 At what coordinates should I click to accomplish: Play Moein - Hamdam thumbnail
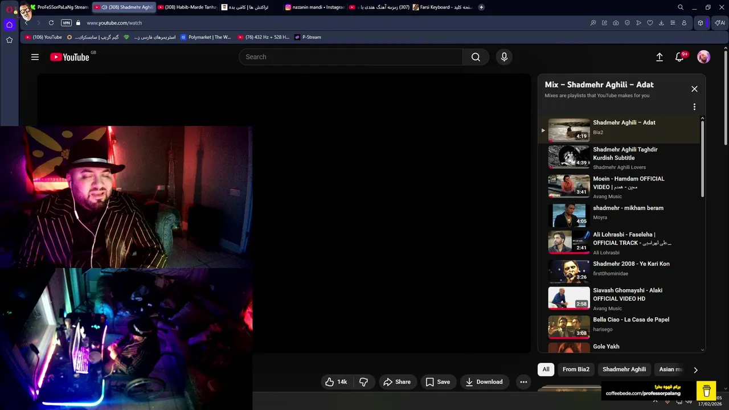[x=569, y=186]
